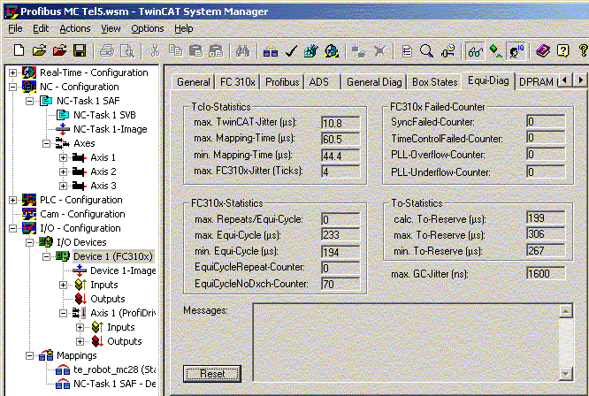Viewport: 589px width, 396px height.
Task: Click the EquiCycleNoDxch-Counter value field
Action: pyautogui.click(x=340, y=284)
